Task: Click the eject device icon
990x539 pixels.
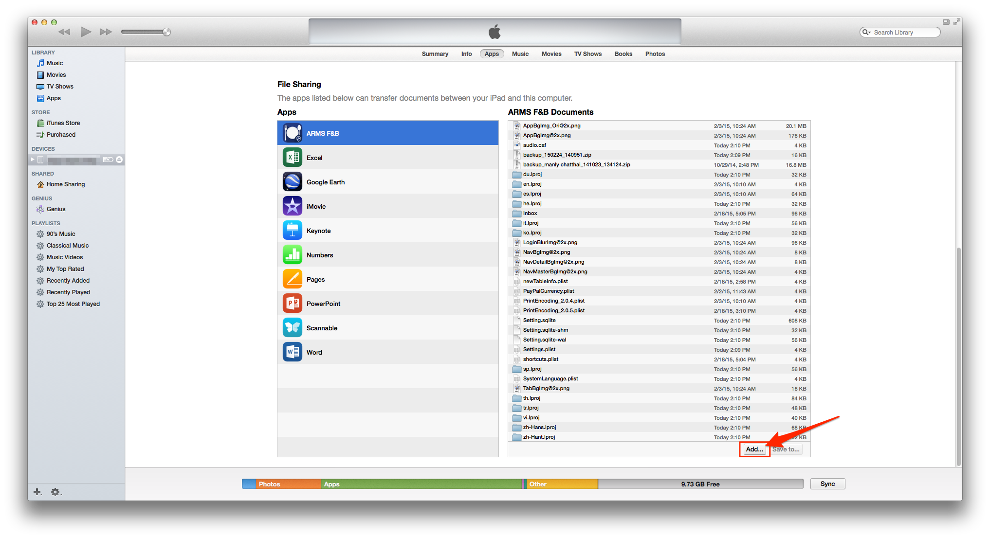Action: tap(119, 160)
